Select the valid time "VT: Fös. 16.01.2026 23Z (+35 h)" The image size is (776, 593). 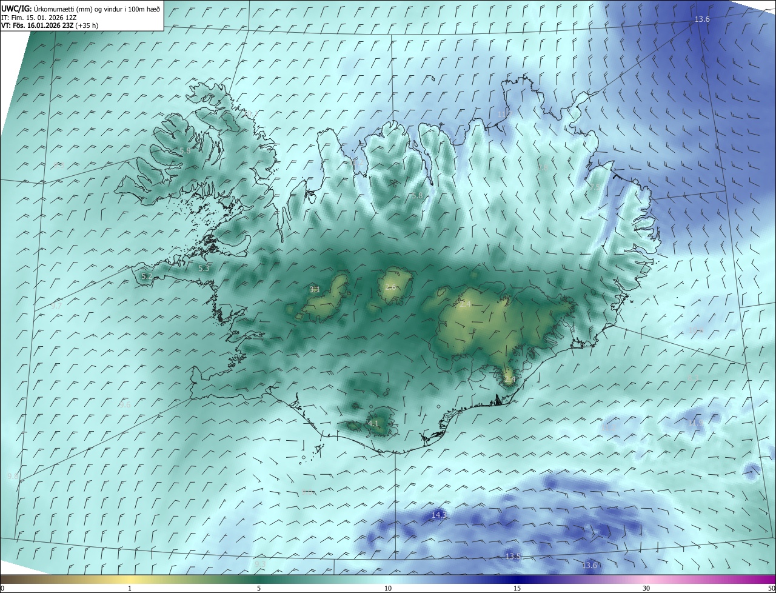point(50,25)
